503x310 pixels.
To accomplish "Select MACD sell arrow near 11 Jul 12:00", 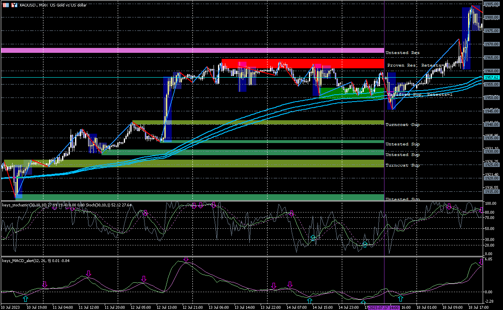I will tap(89, 274).
